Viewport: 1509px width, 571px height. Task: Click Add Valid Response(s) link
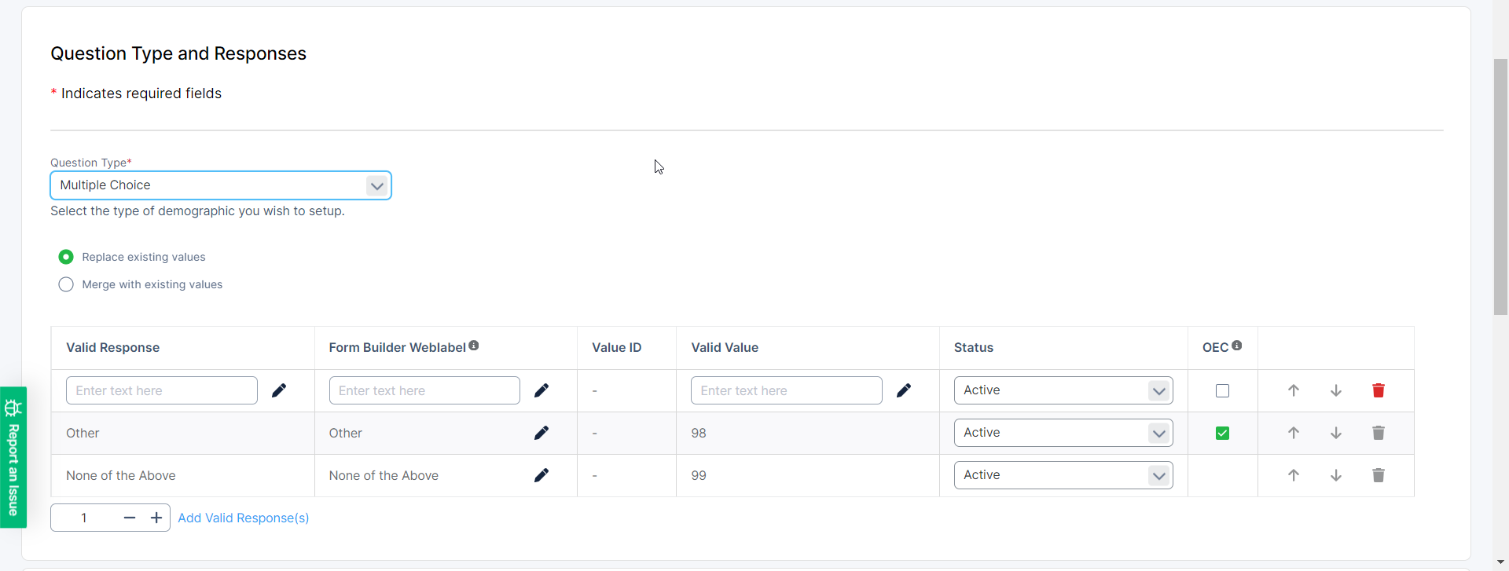click(243, 518)
